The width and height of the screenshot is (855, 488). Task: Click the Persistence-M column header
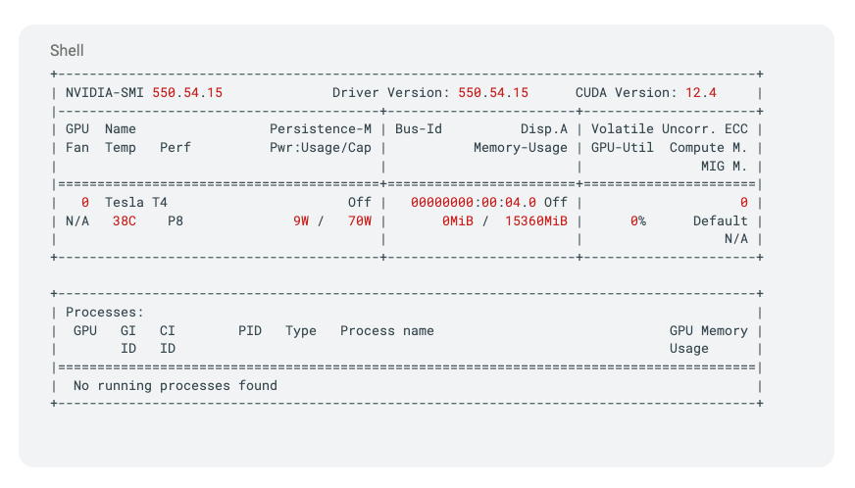coord(320,129)
